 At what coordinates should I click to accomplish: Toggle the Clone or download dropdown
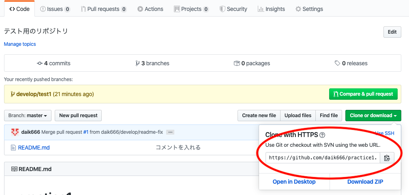point(373,116)
